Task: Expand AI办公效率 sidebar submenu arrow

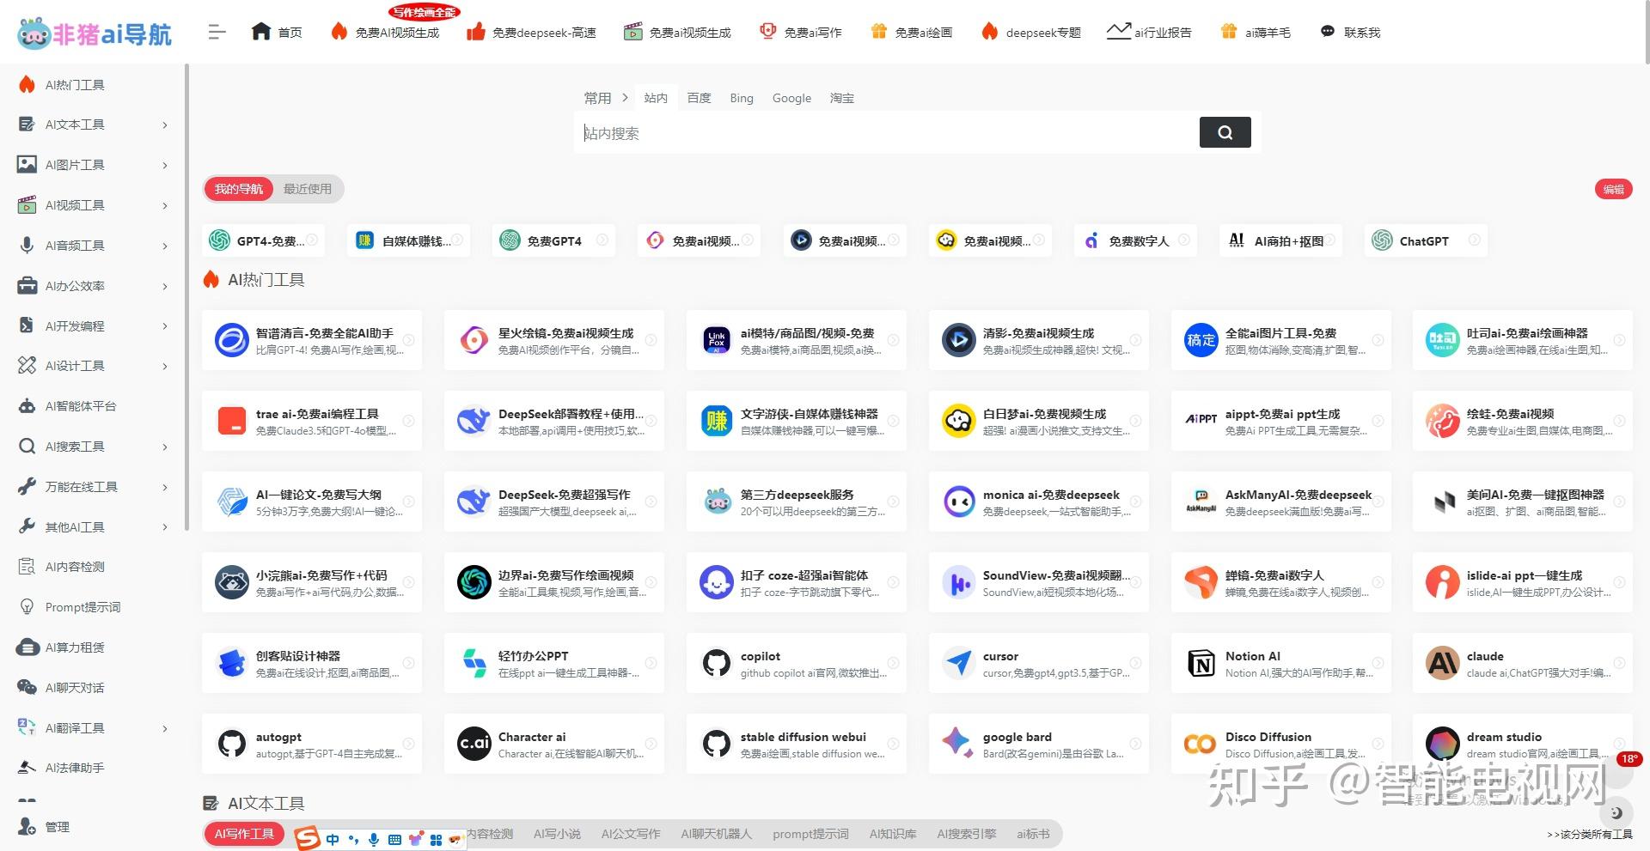Action: pyautogui.click(x=165, y=287)
